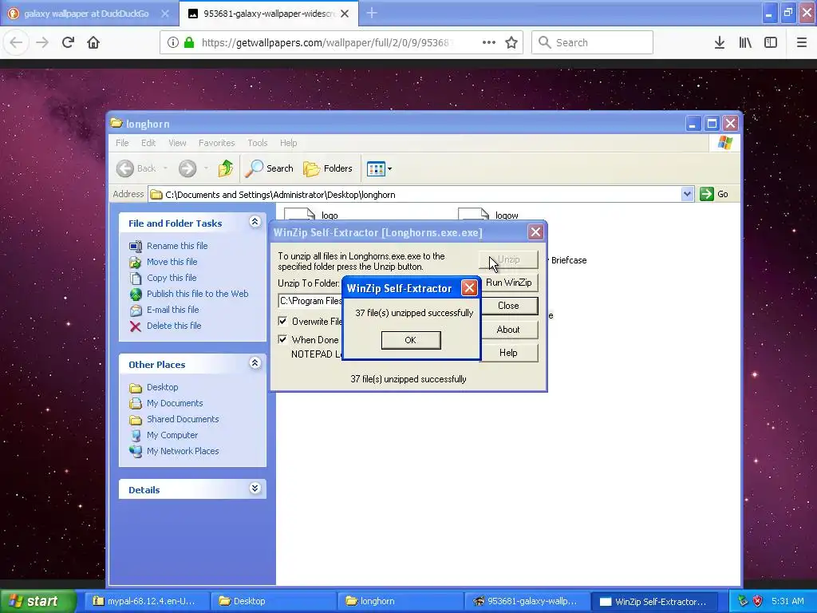Open page actions three-dot menu
Image resolution: width=817 pixels, height=613 pixels.
[489, 42]
